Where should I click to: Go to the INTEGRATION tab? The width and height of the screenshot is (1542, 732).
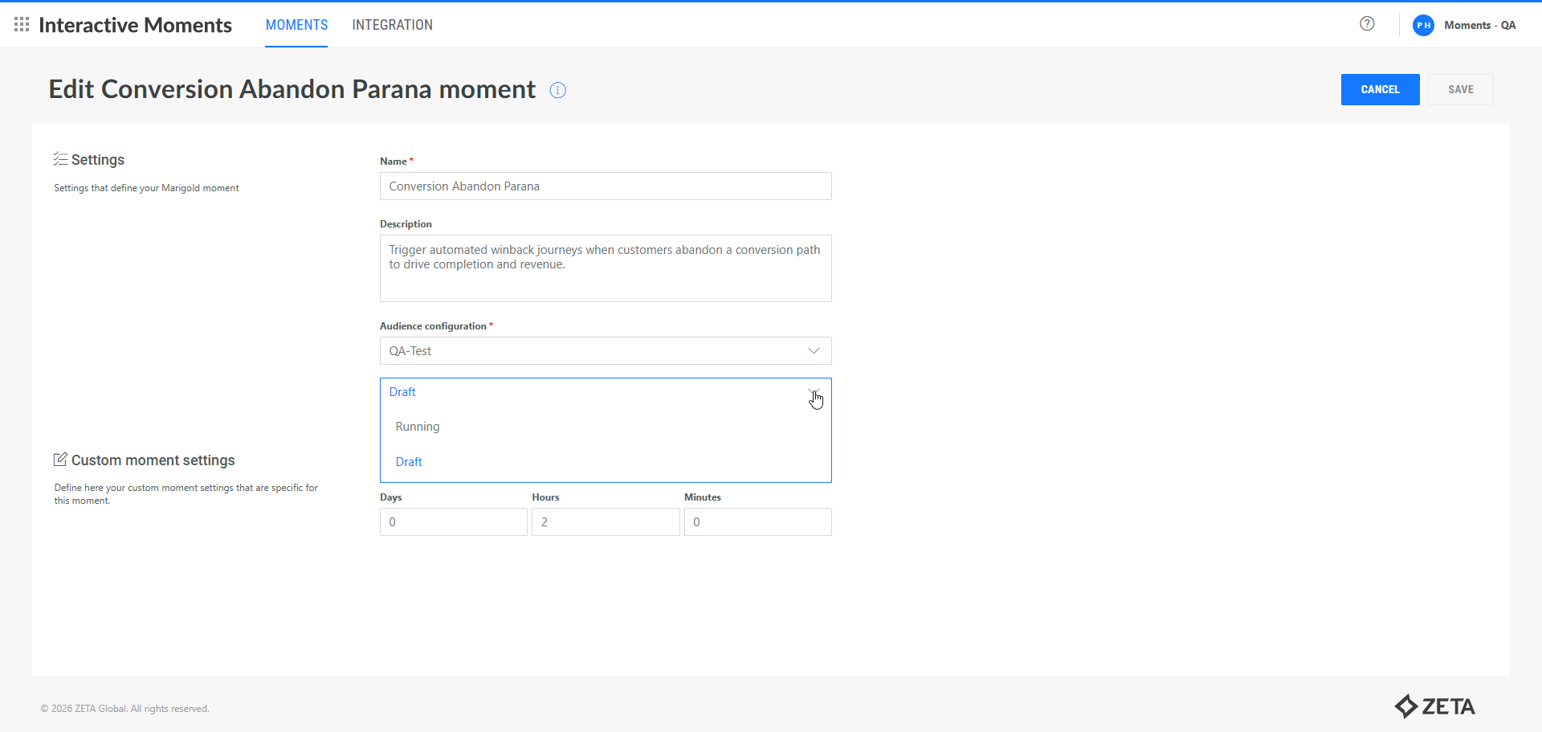point(392,25)
